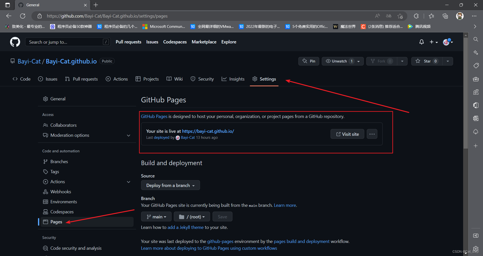Open the Issues repository tab

tap(48, 79)
